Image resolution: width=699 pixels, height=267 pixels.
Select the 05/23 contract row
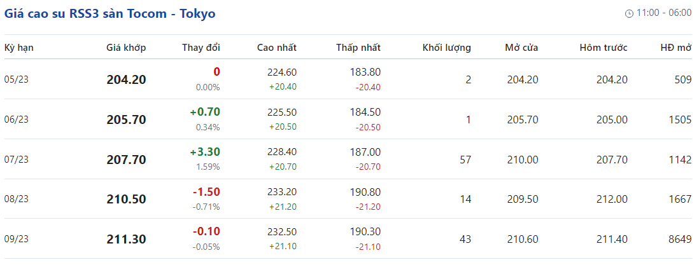(17, 79)
